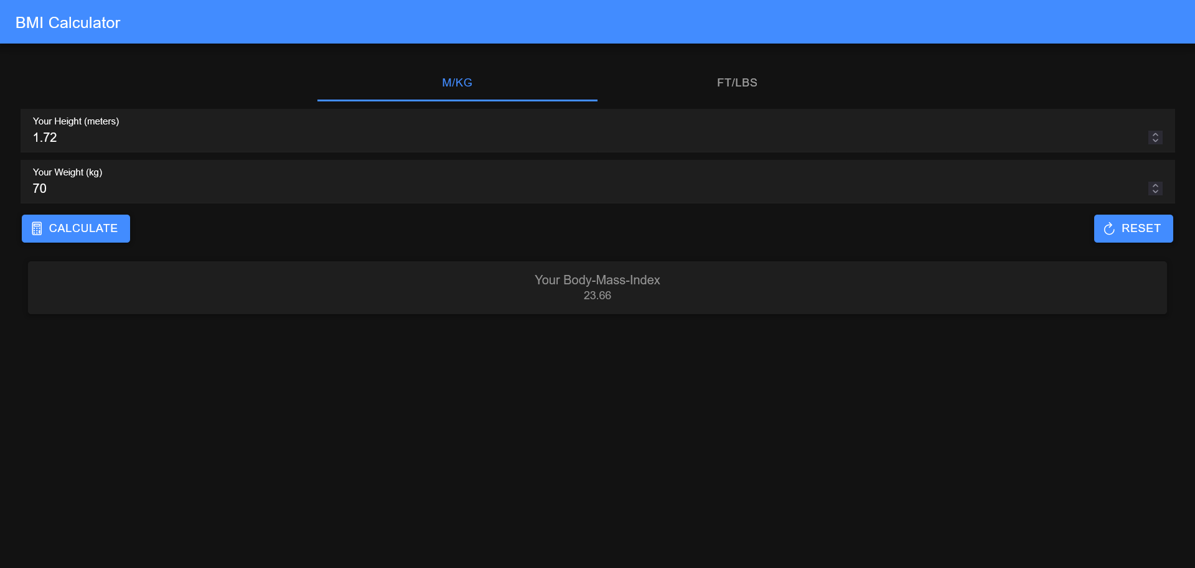Click the Your Weight (kg) label

click(x=67, y=172)
